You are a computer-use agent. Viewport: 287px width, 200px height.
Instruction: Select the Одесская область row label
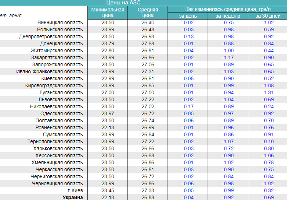point(62,113)
